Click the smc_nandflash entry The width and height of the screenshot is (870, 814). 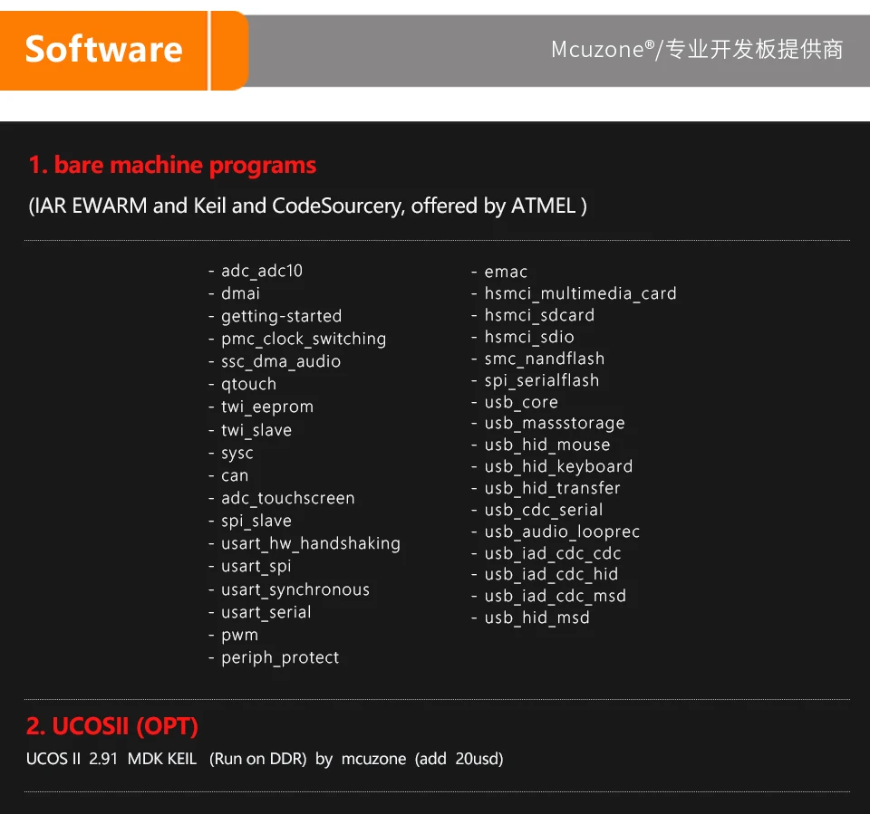click(544, 359)
